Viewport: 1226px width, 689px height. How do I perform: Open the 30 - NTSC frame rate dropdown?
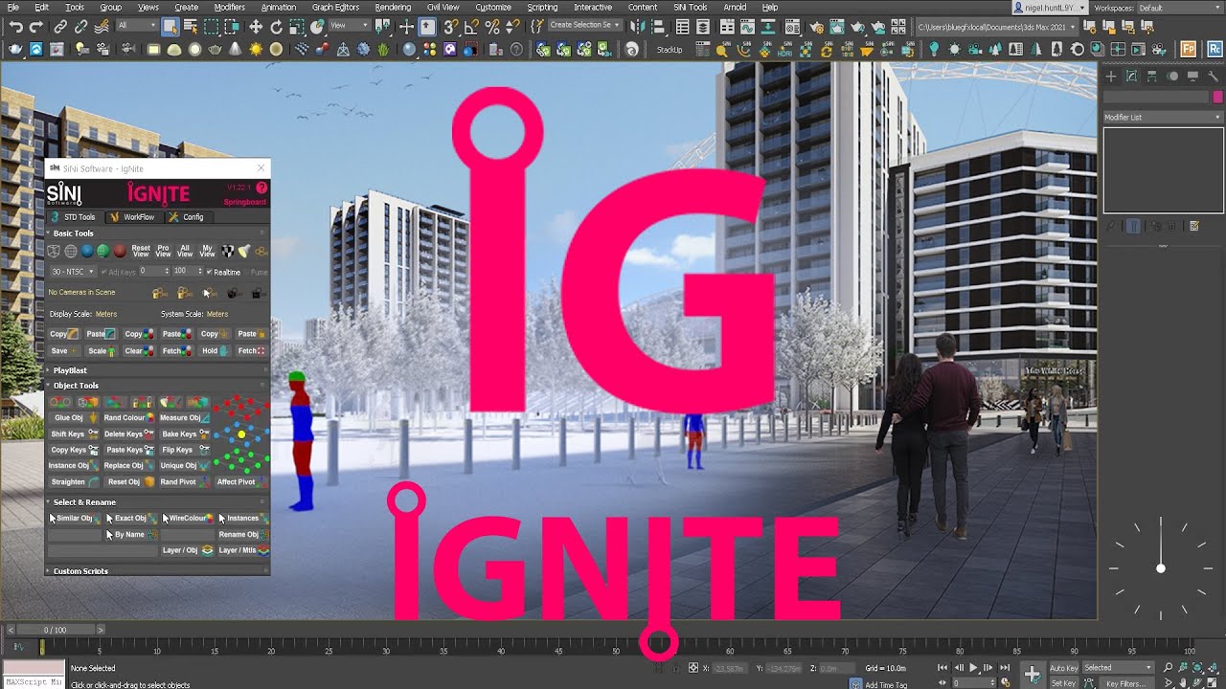(72, 272)
